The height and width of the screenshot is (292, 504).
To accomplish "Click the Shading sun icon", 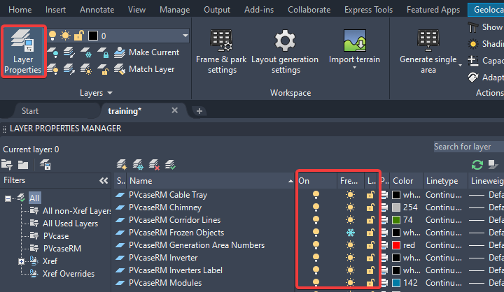I will [x=472, y=44].
